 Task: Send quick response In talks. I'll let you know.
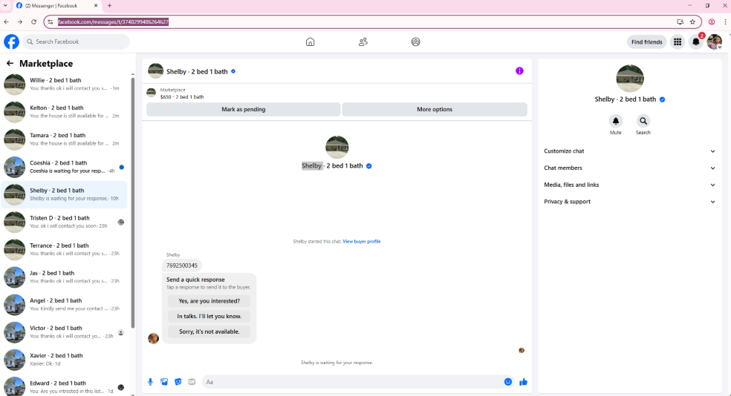coord(209,317)
